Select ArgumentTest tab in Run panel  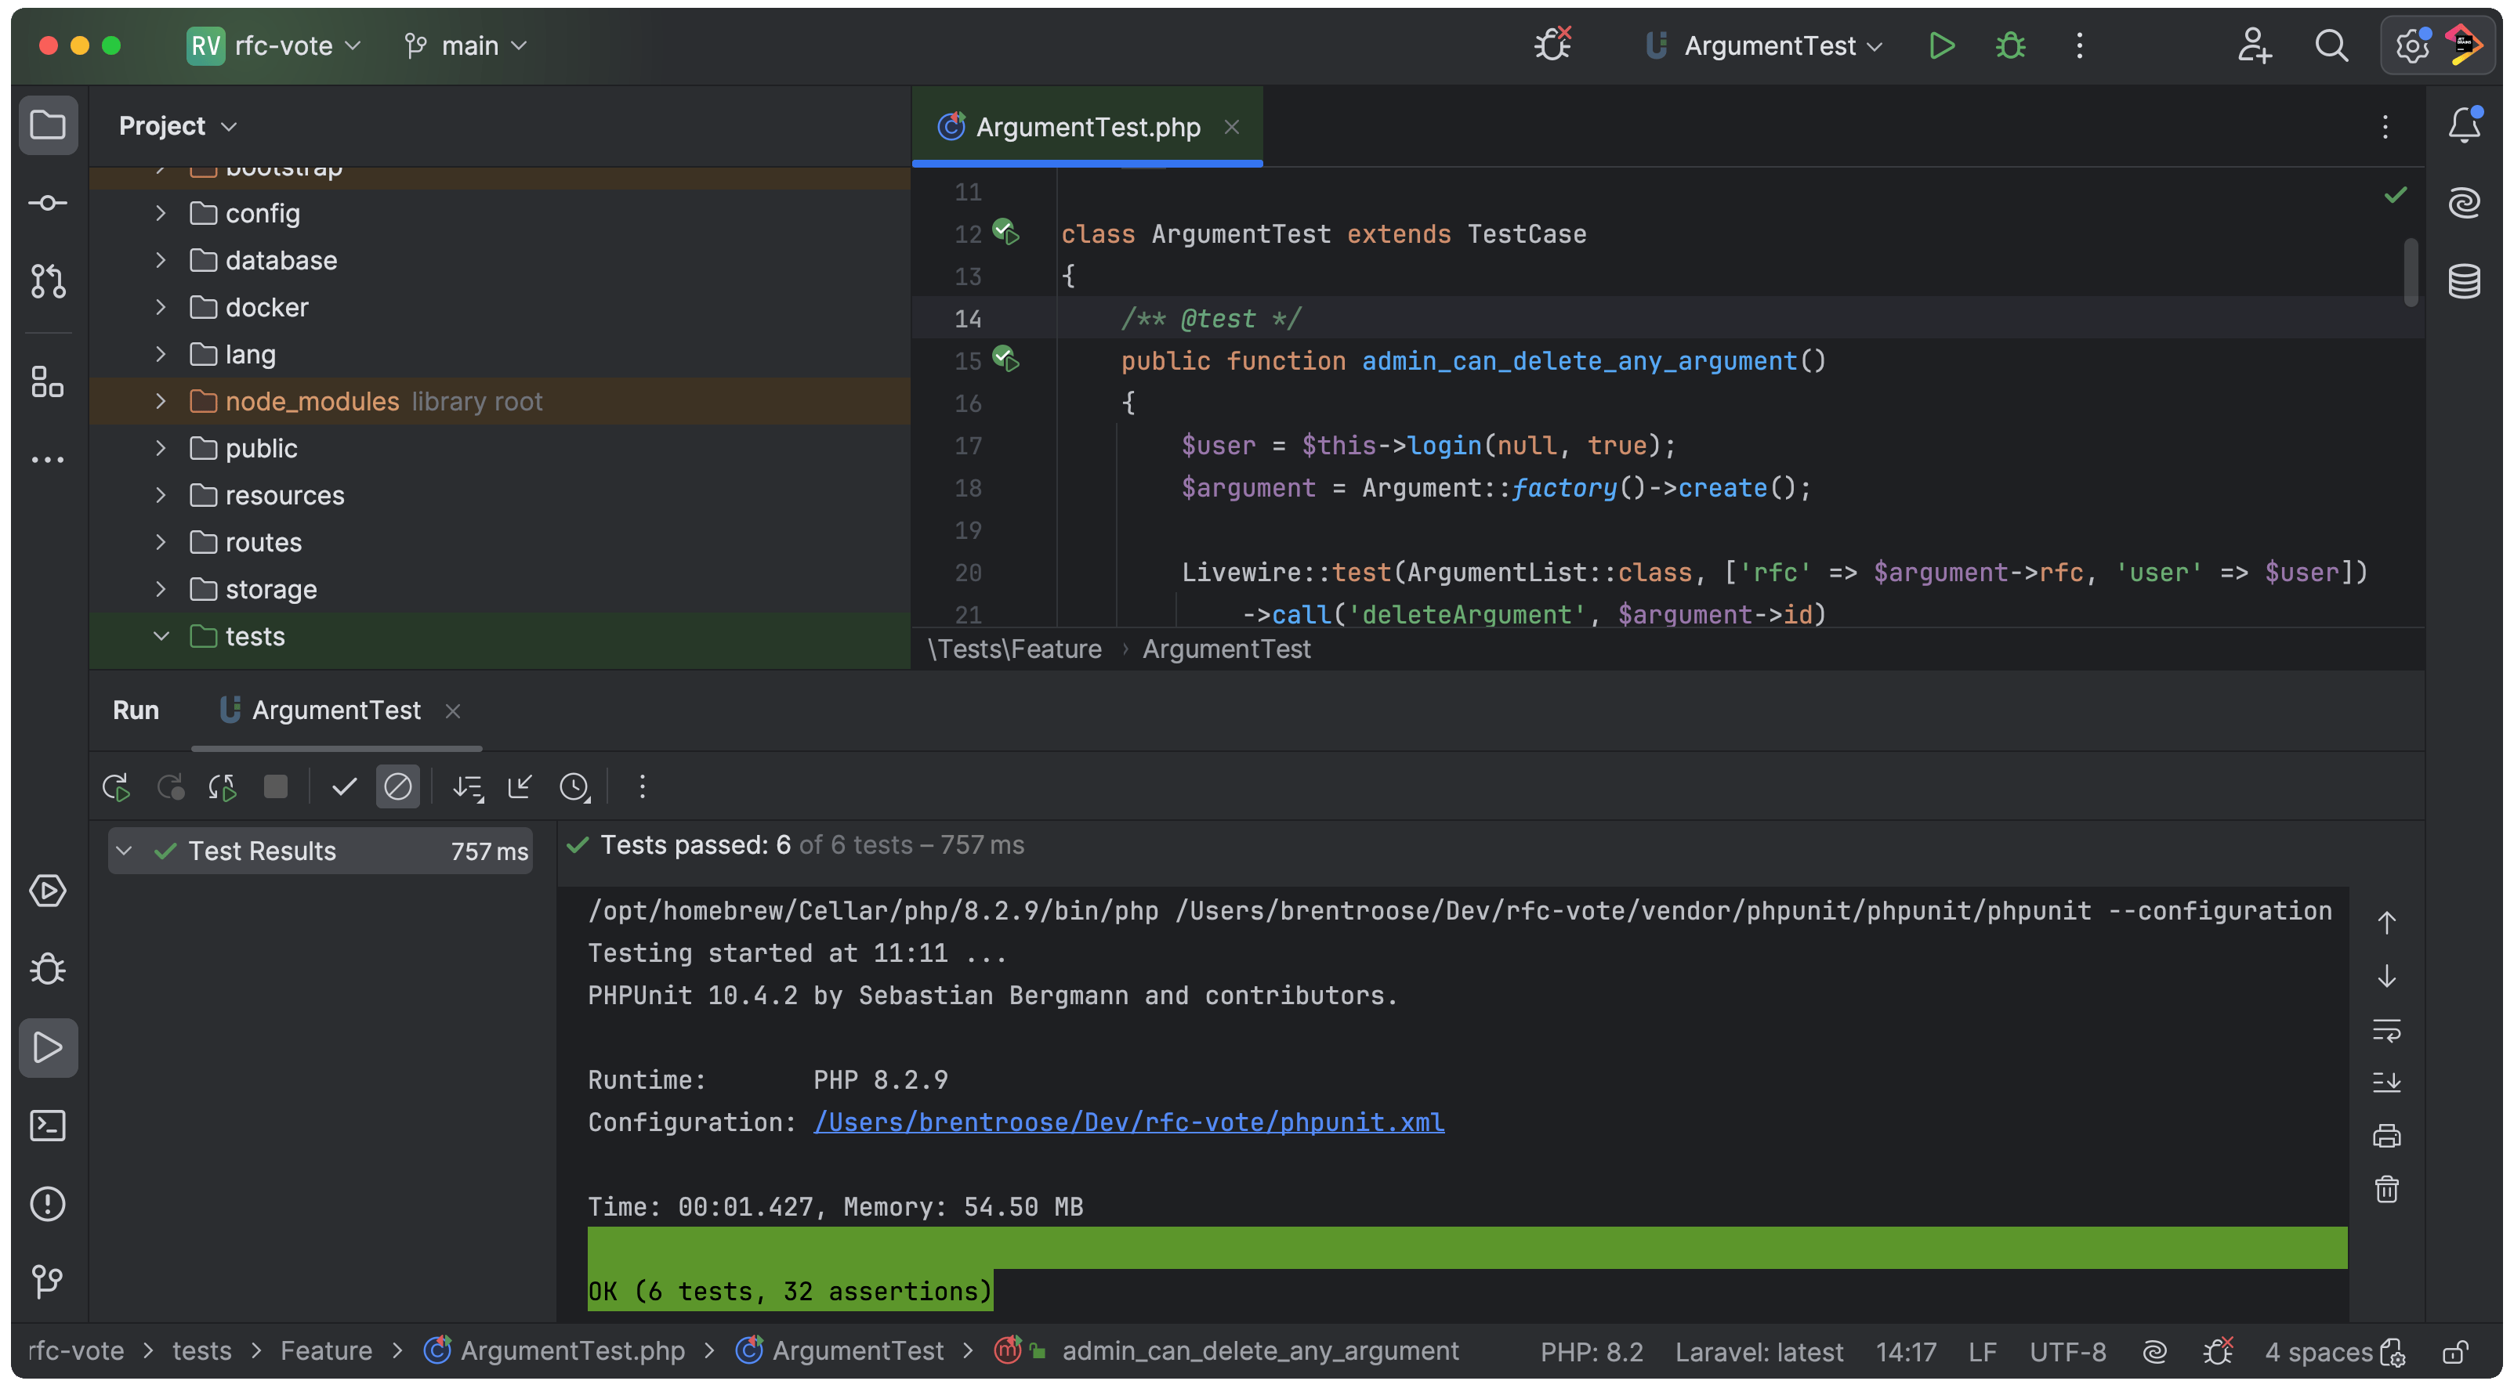(335, 710)
